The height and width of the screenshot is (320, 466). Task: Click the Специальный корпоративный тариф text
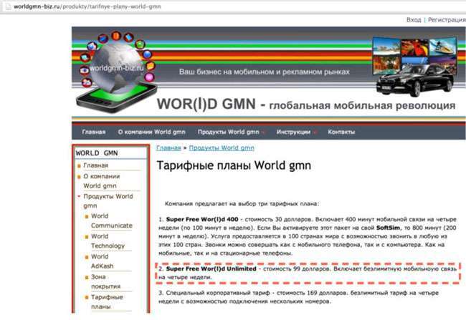point(218,293)
